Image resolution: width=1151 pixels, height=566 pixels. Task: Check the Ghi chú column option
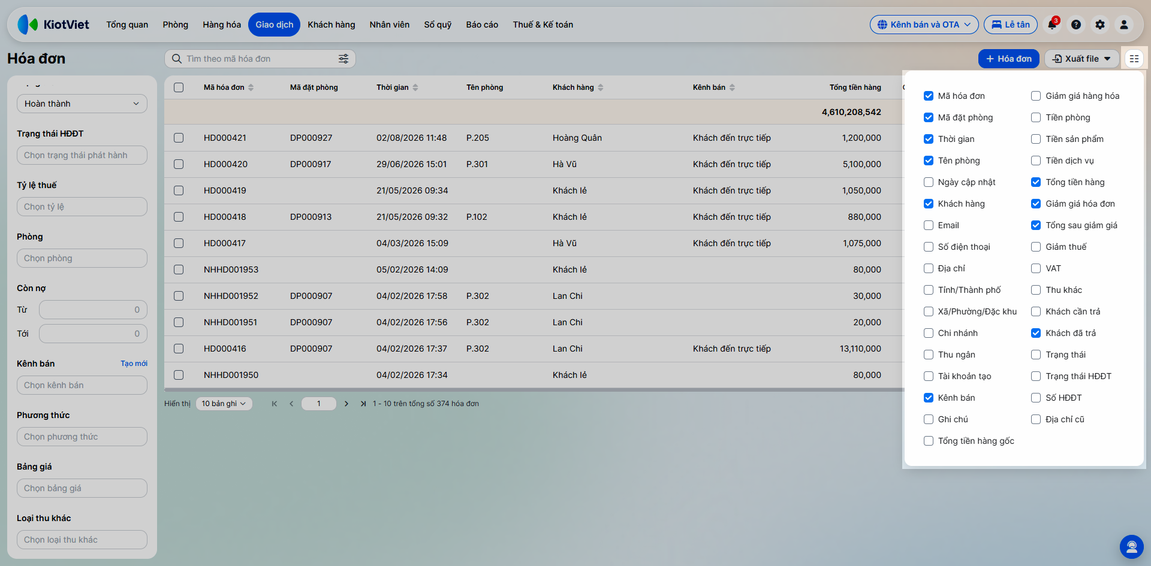click(929, 419)
